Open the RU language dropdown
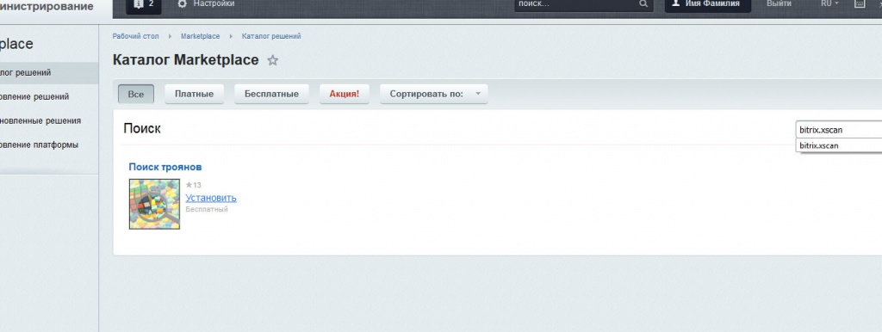This screenshot has height=332, width=882. 829,3
